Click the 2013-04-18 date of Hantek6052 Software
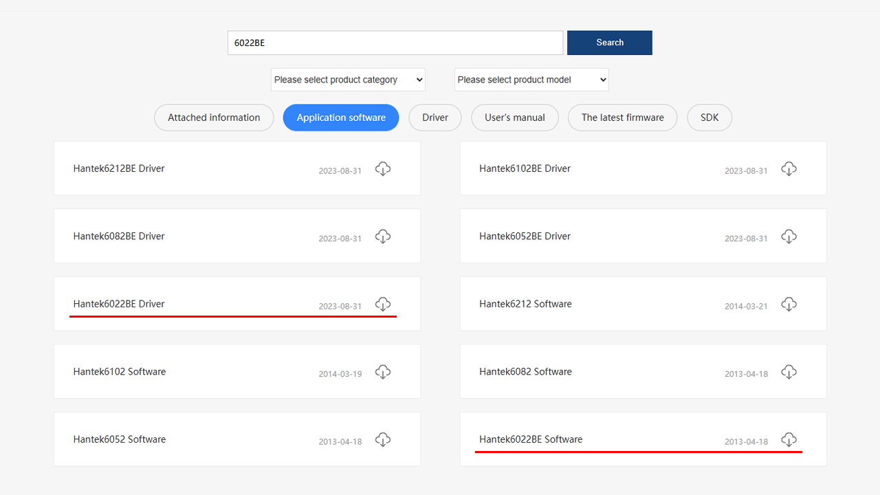 tap(340, 442)
